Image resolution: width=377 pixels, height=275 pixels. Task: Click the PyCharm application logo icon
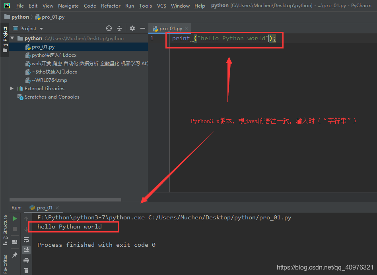tap(7, 6)
